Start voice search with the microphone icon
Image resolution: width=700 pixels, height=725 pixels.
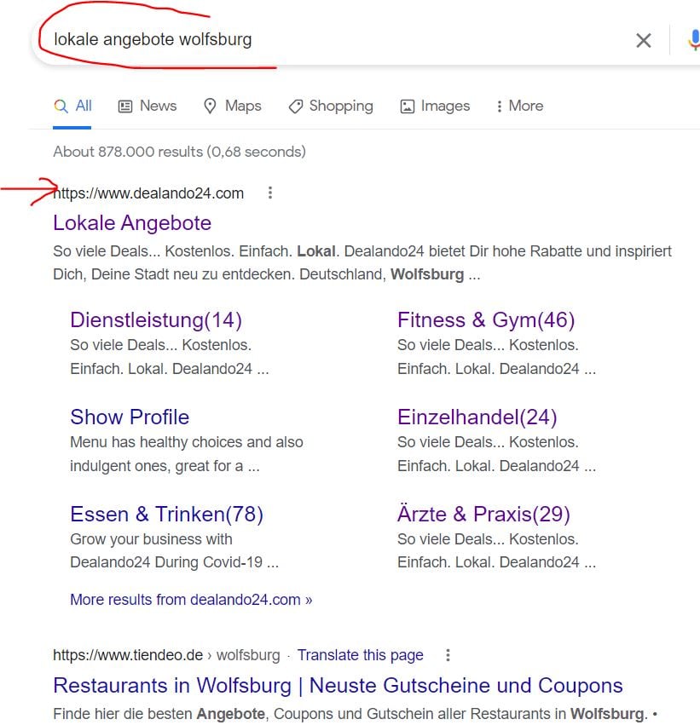tap(692, 40)
